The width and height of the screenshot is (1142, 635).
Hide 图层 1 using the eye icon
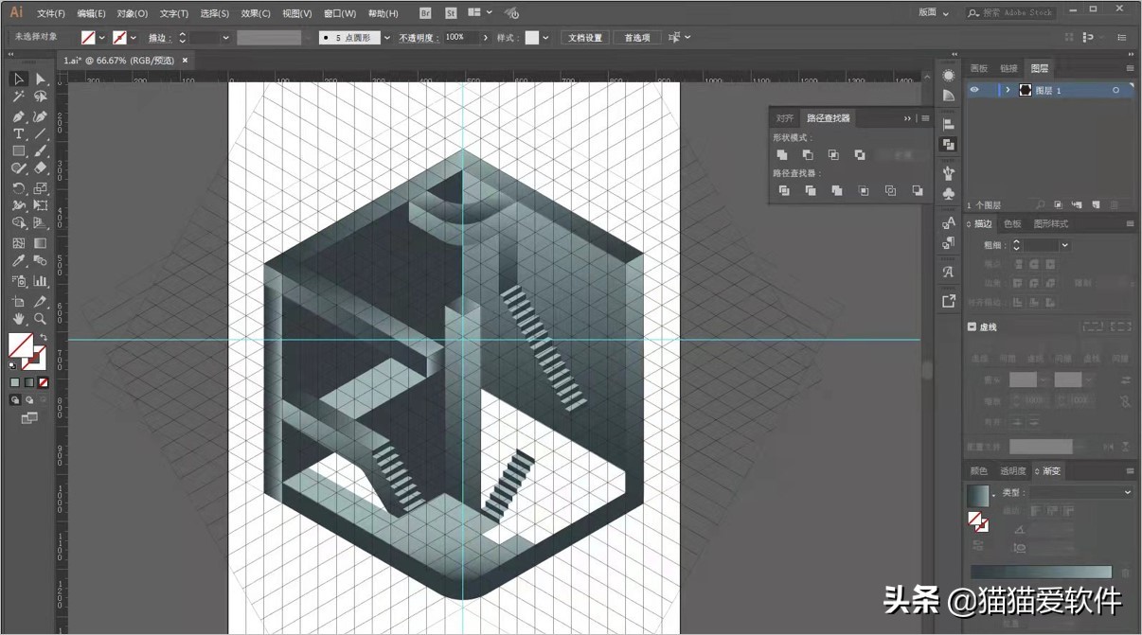tap(974, 90)
